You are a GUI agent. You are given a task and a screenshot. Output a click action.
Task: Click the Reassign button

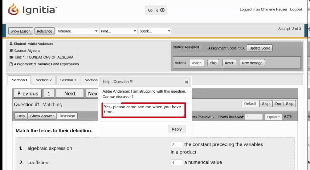pos(67,116)
